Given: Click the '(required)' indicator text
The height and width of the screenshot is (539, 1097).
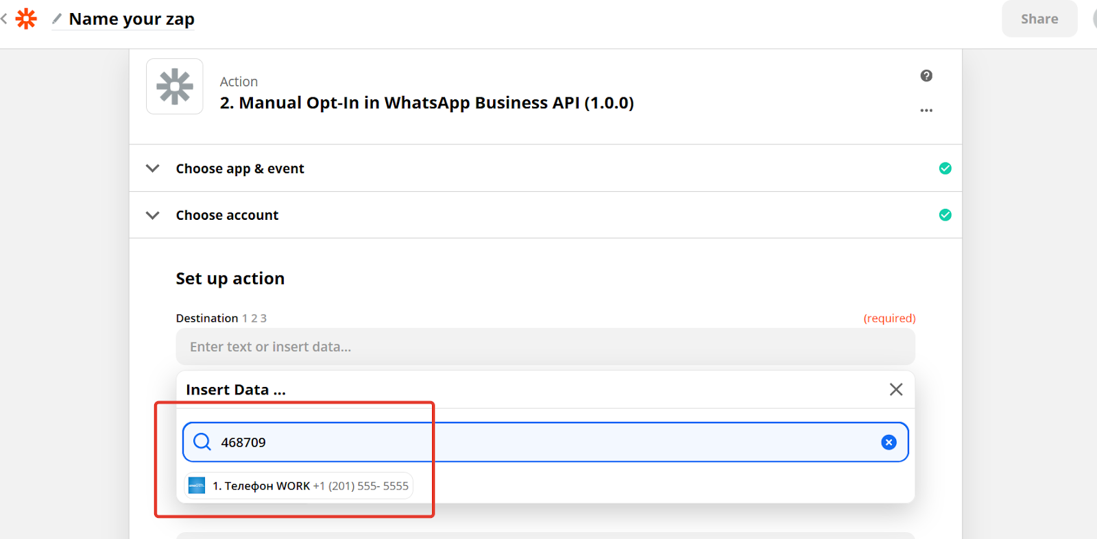Looking at the screenshot, I should coord(889,318).
